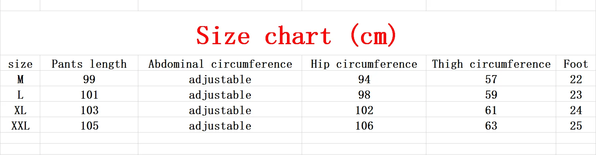Click the 'Hip circumference' header cell

coord(364,63)
